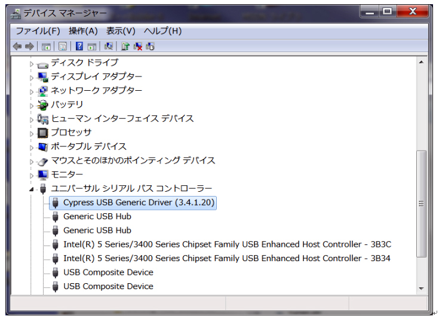This screenshot has height=319, width=439.
Task: Click the blue Help question mark icon
Action: (x=79, y=46)
